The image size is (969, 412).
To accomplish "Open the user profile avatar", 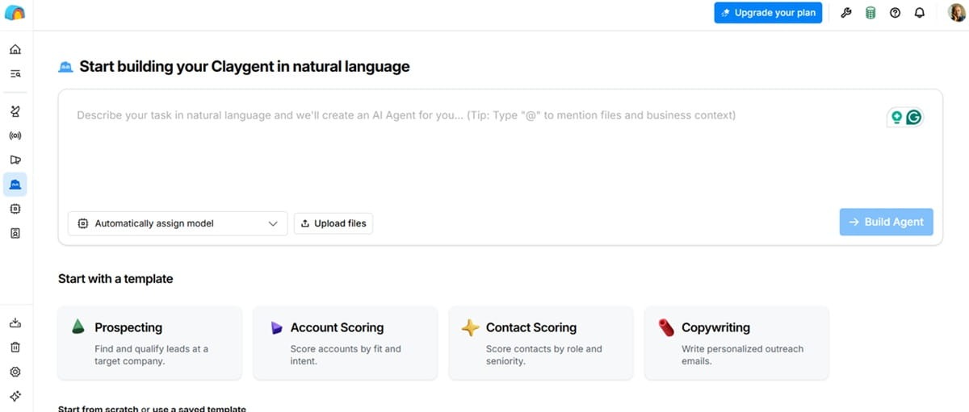I will [956, 13].
